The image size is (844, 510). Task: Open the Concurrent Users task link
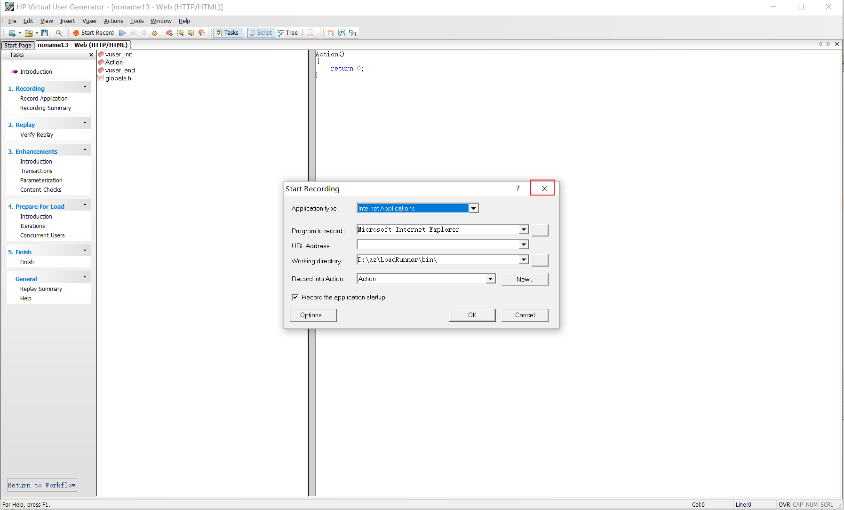coord(42,235)
